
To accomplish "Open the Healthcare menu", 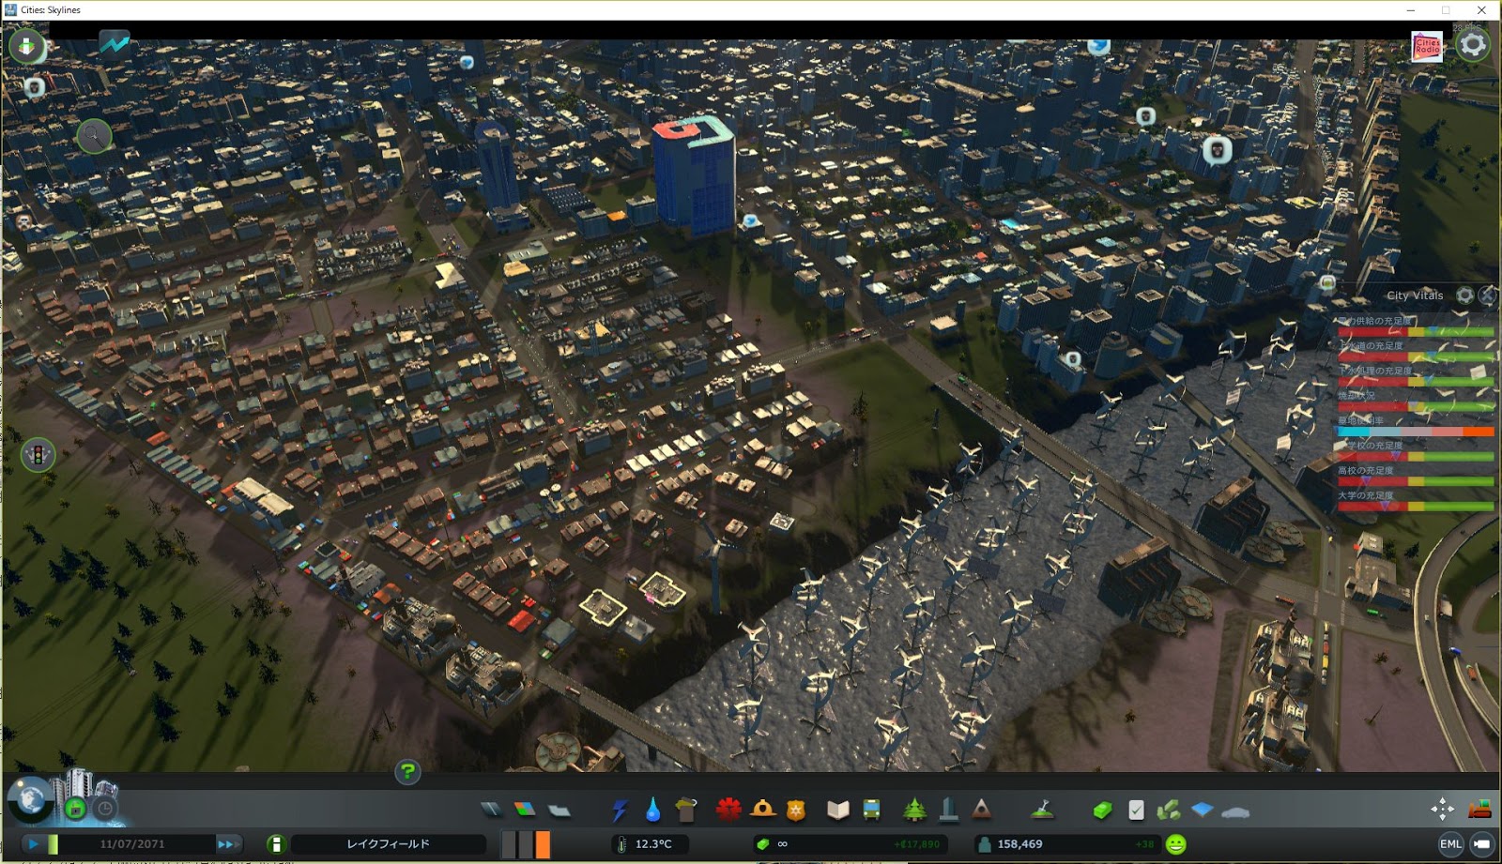I will 728,810.
